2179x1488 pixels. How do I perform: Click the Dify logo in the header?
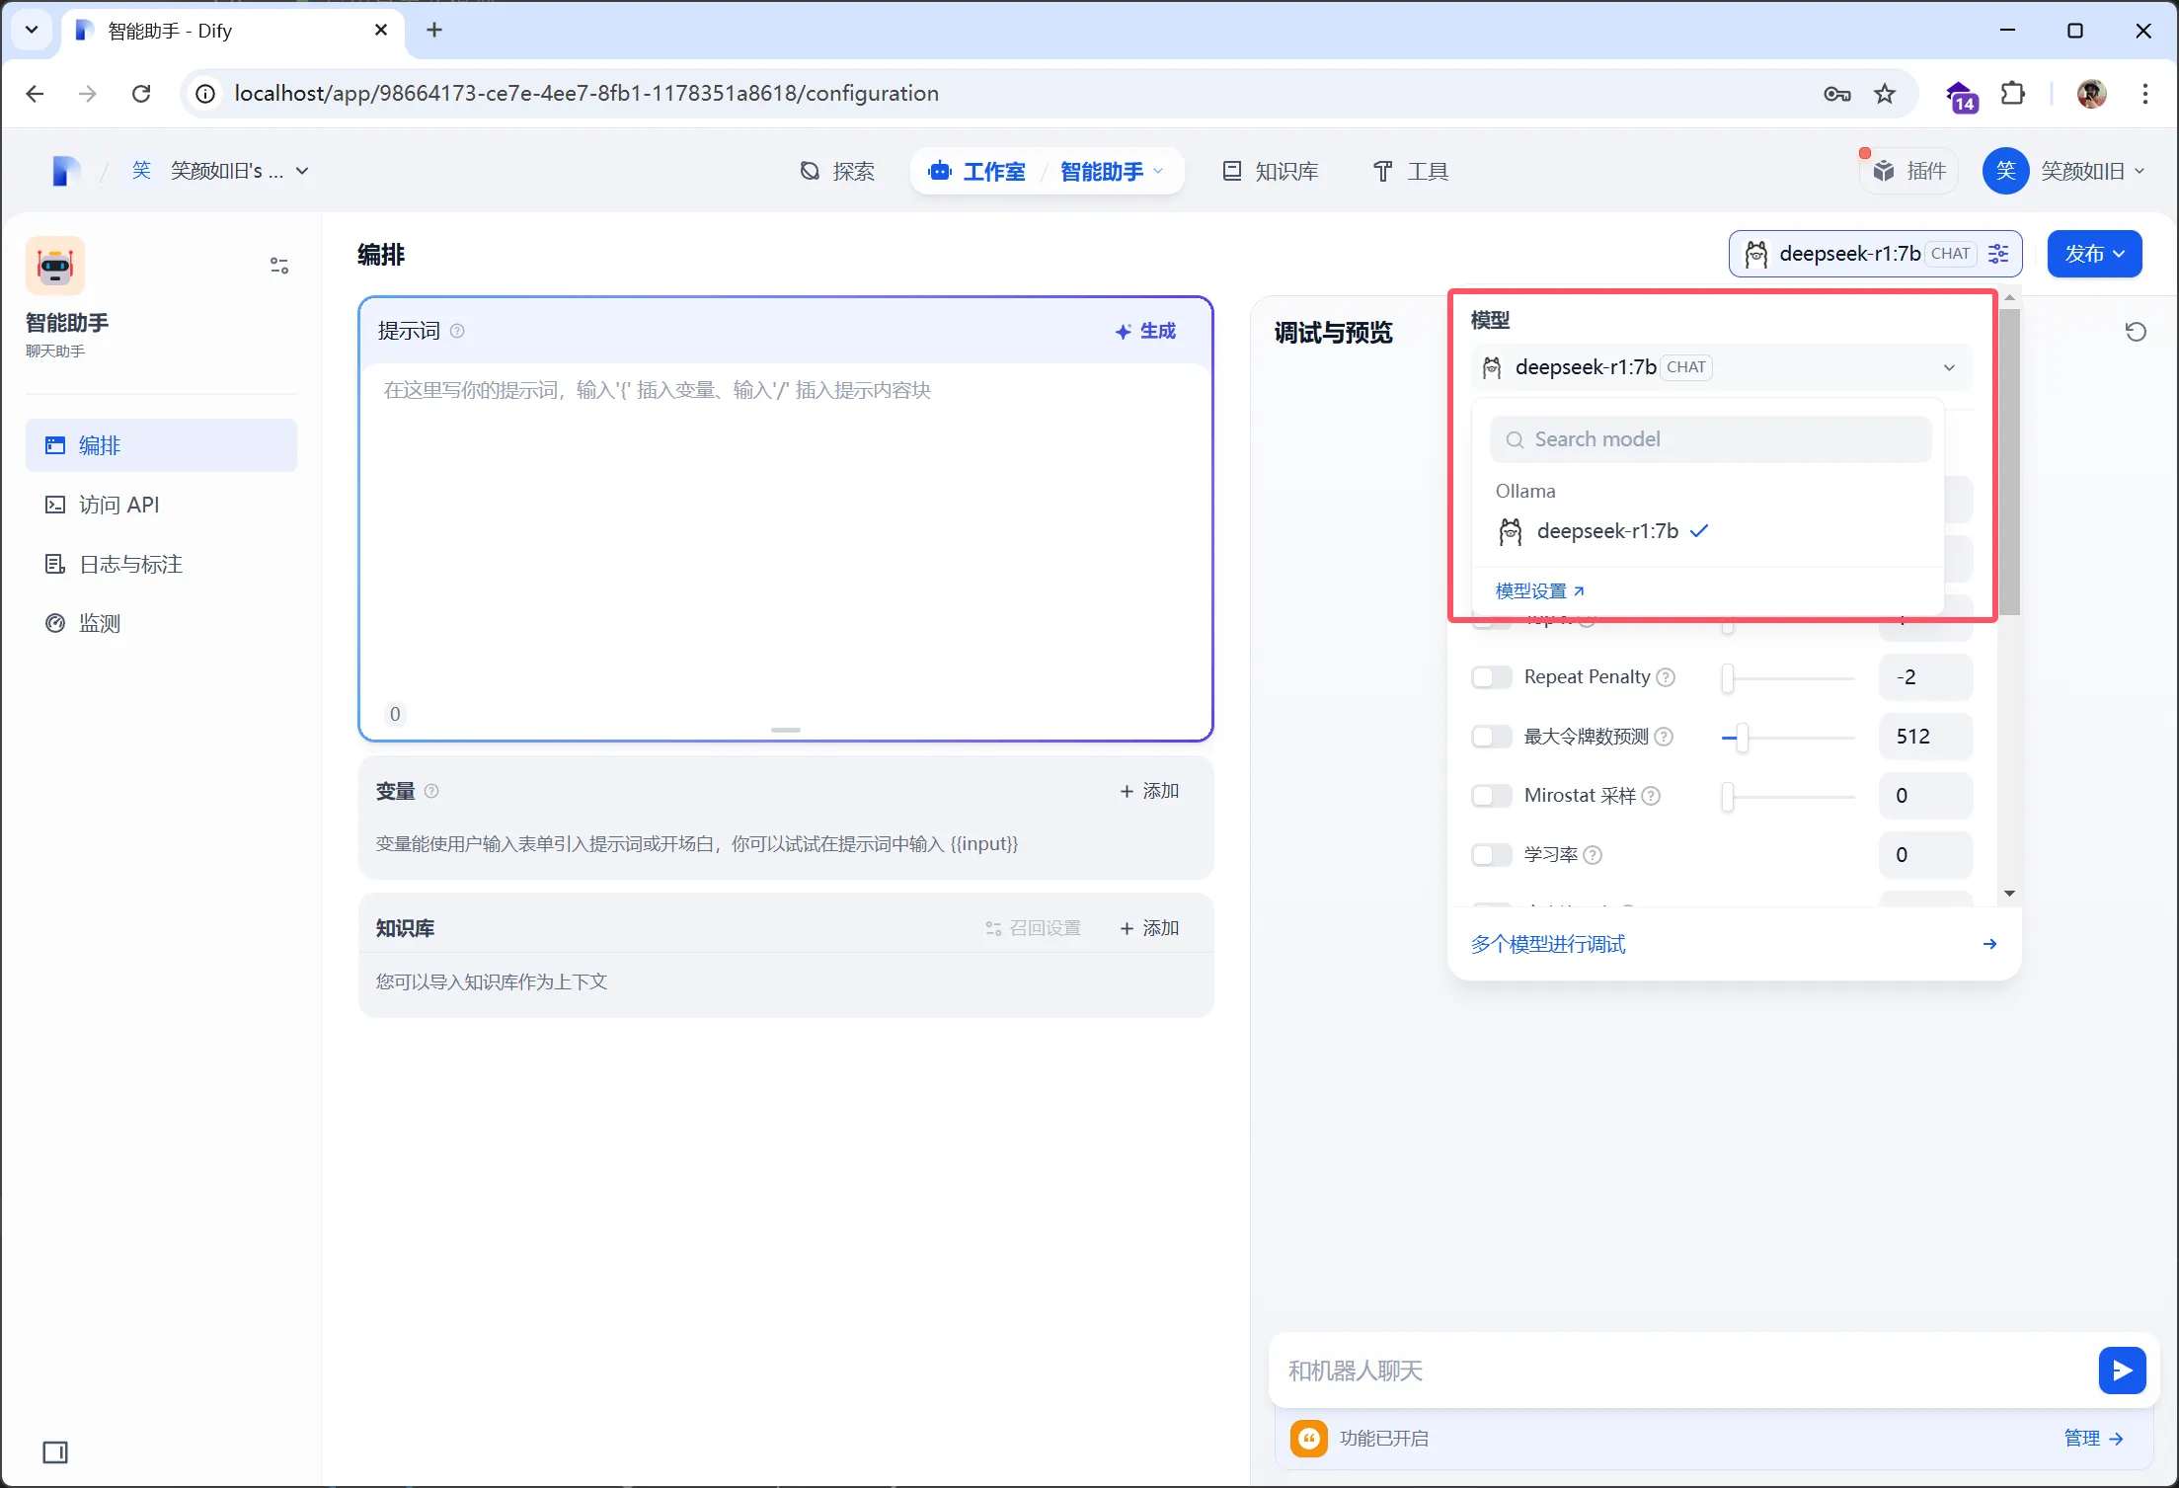65,171
